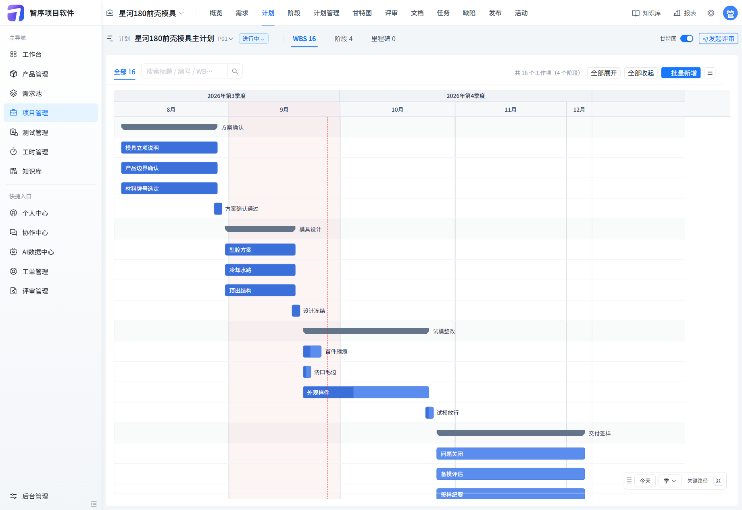
Task: Open 需求池 layers icon
Action: [13, 93]
